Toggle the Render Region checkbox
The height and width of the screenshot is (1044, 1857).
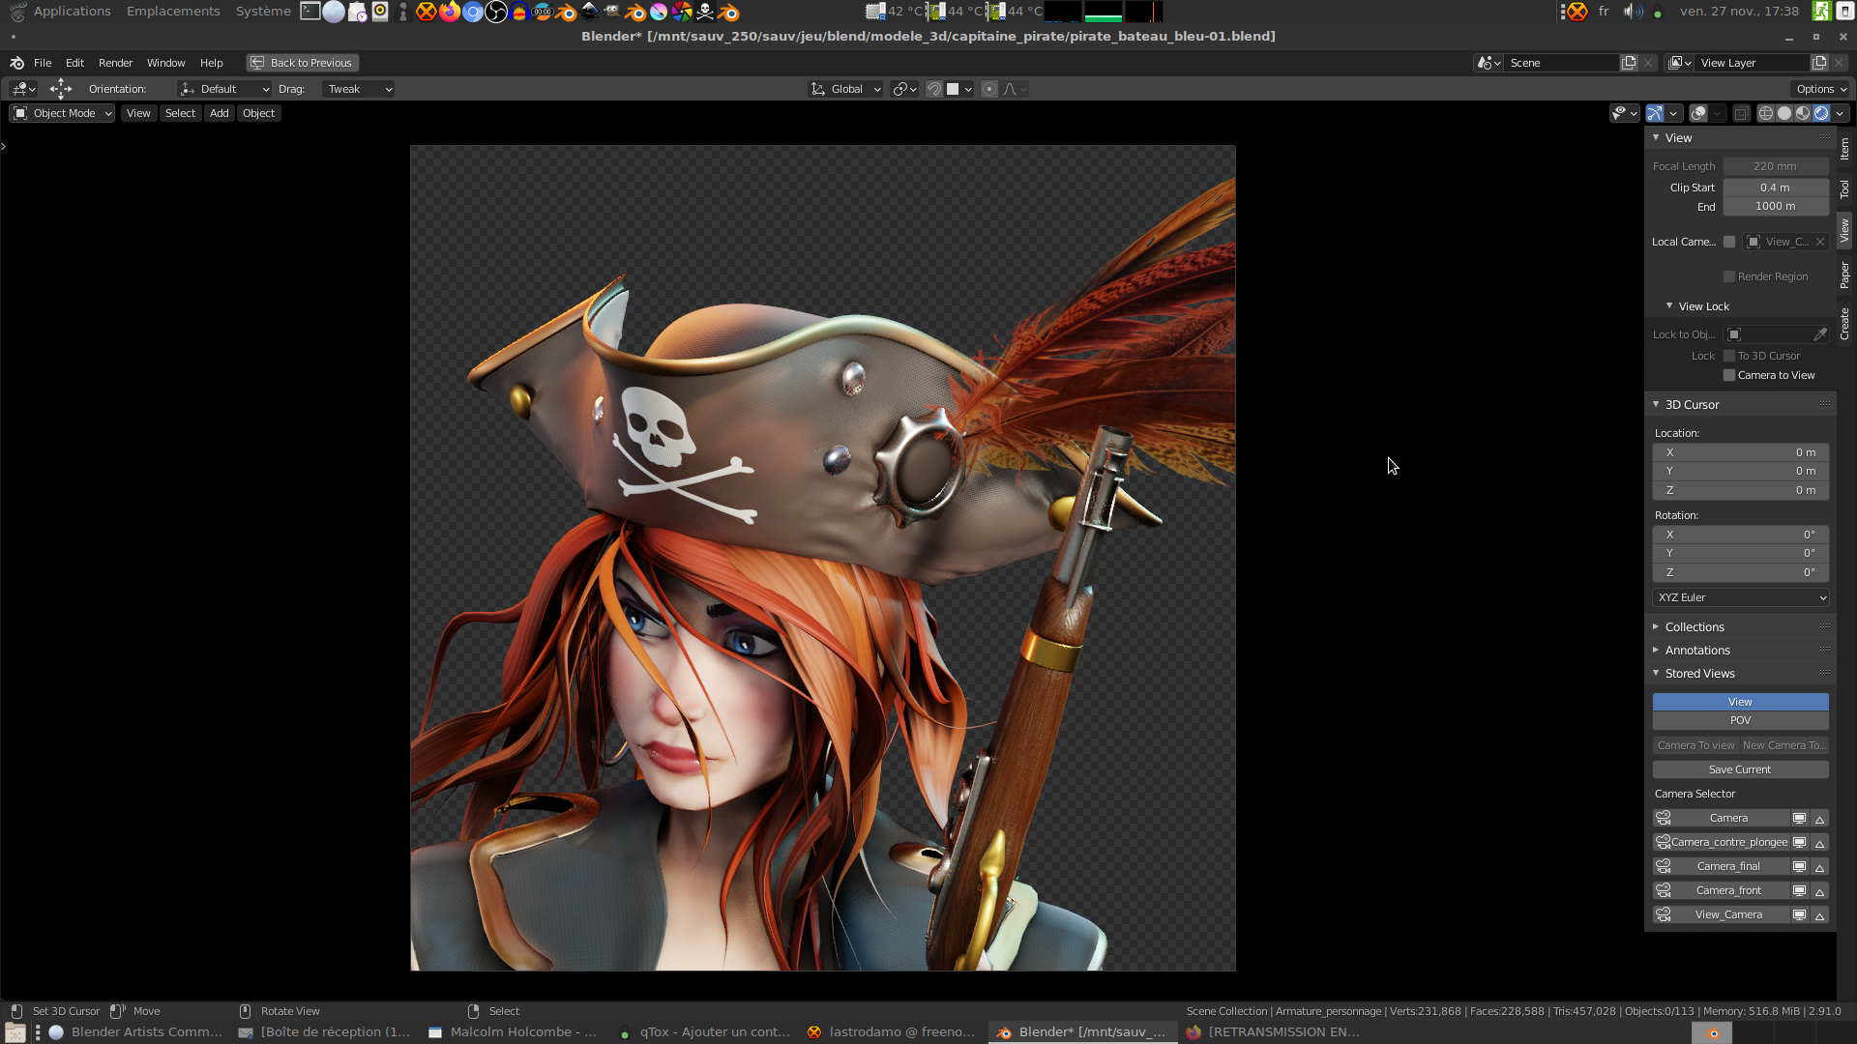point(1729,276)
